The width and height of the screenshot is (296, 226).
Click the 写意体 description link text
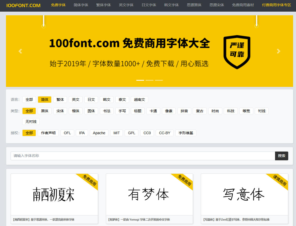pos(236,220)
